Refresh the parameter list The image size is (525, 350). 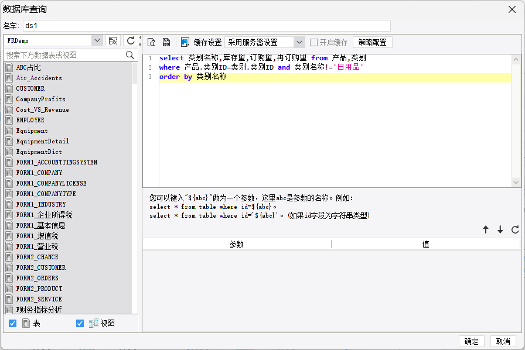click(x=515, y=229)
